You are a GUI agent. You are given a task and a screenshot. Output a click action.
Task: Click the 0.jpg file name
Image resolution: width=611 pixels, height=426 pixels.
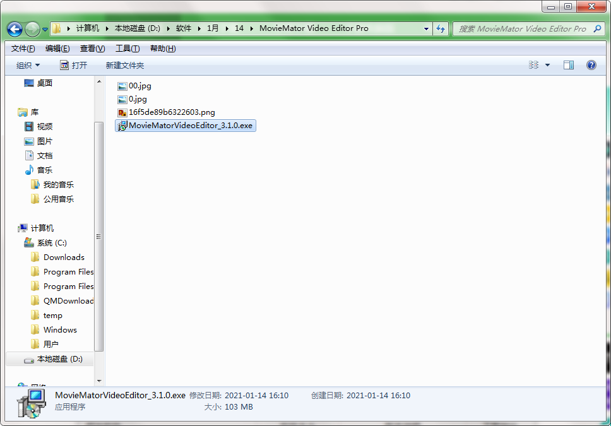click(x=138, y=99)
